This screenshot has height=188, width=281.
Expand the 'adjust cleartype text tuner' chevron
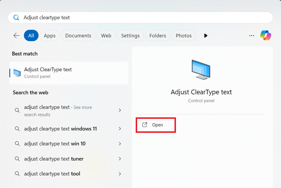pos(120,159)
